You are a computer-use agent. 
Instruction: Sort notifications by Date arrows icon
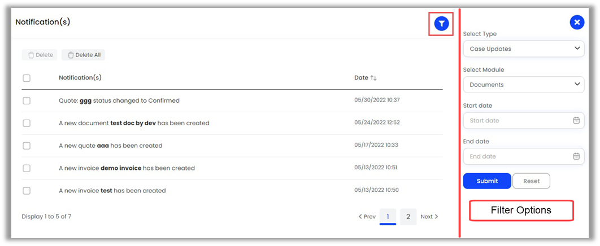(x=373, y=78)
